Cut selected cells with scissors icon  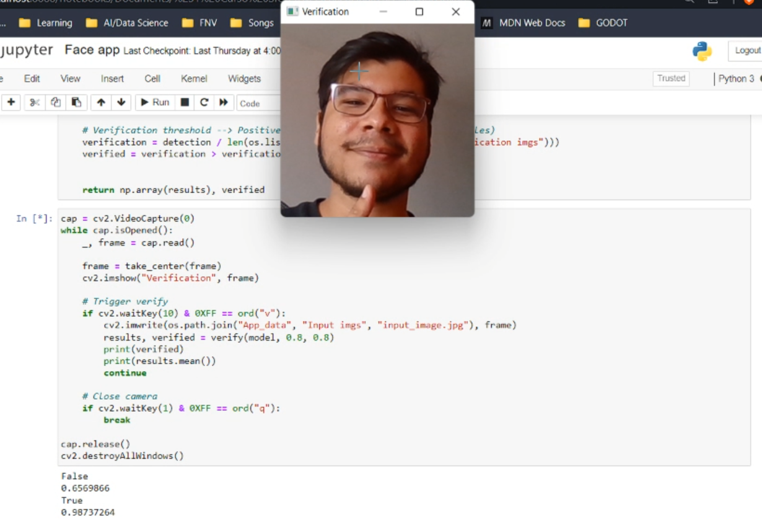(x=35, y=102)
